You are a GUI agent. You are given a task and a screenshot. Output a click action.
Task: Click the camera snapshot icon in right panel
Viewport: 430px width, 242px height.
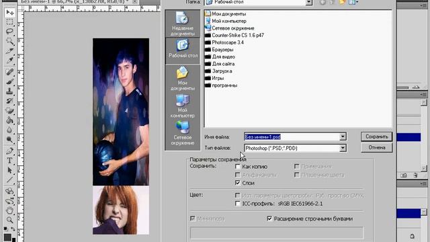point(404,175)
